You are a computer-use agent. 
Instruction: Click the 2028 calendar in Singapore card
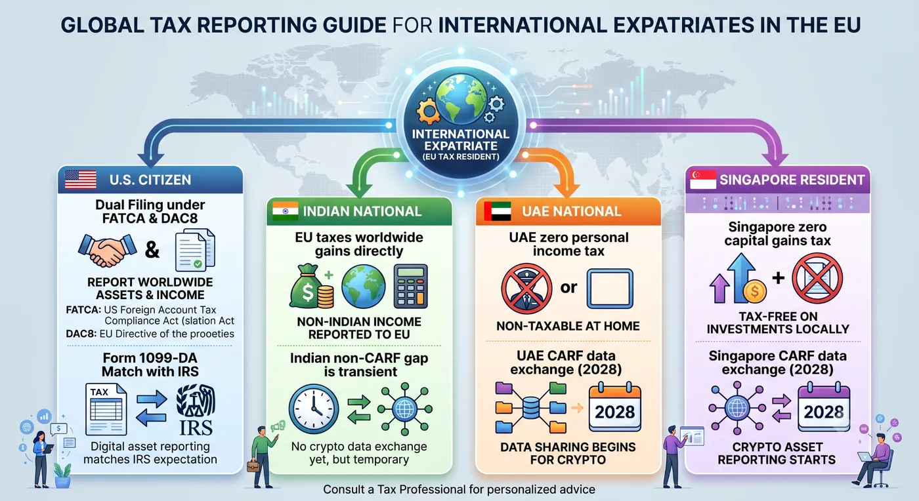pyautogui.click(x=824, y=407)
